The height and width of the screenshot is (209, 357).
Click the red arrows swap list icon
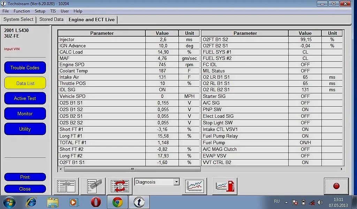click(x=120, y=186)
